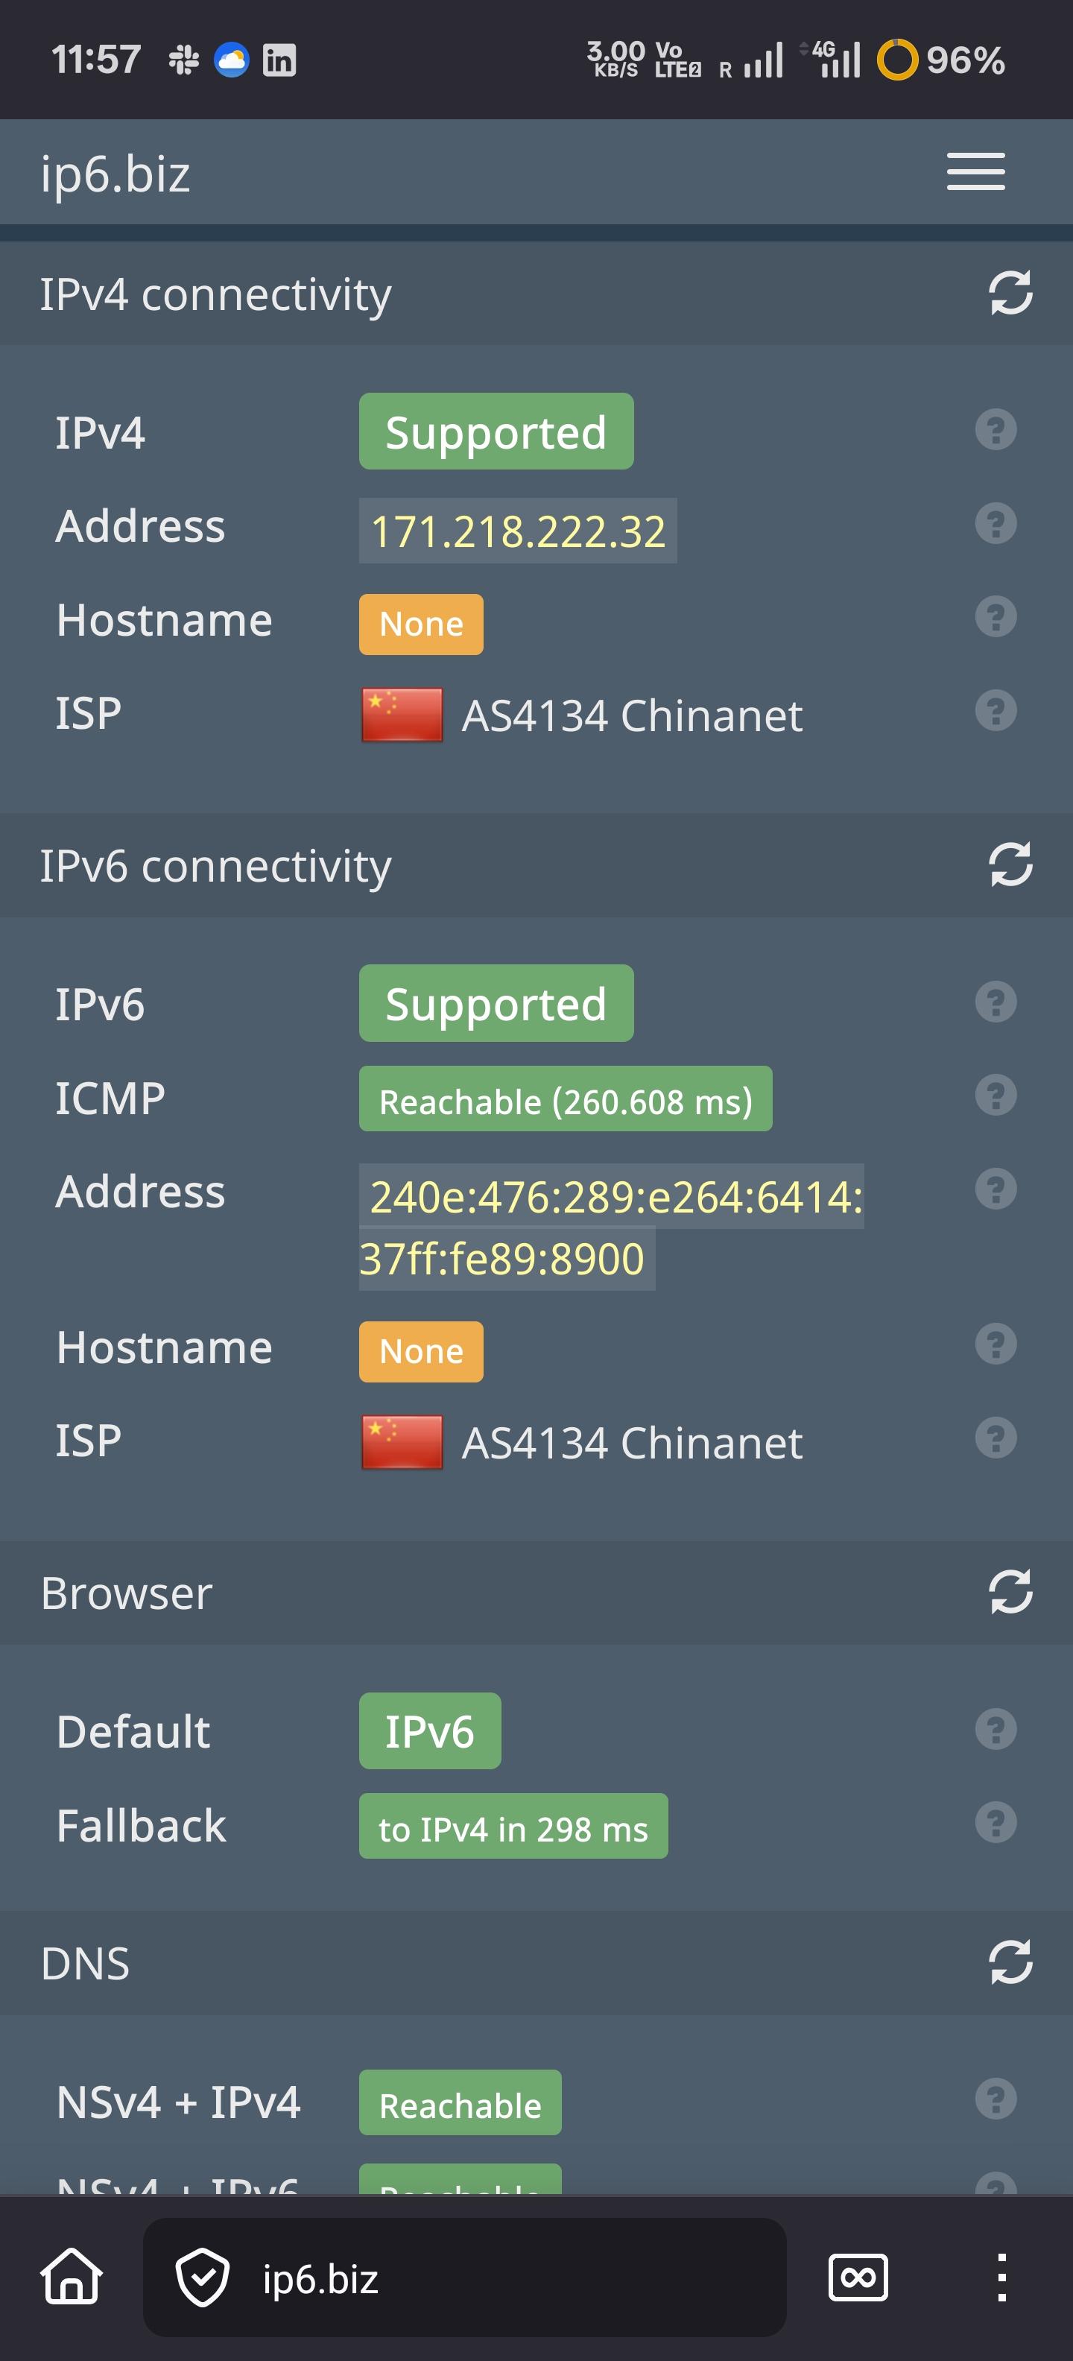Open help icon next to ICMP
Viewport: 1073px width, 2361px height.
coord(995,1096)
